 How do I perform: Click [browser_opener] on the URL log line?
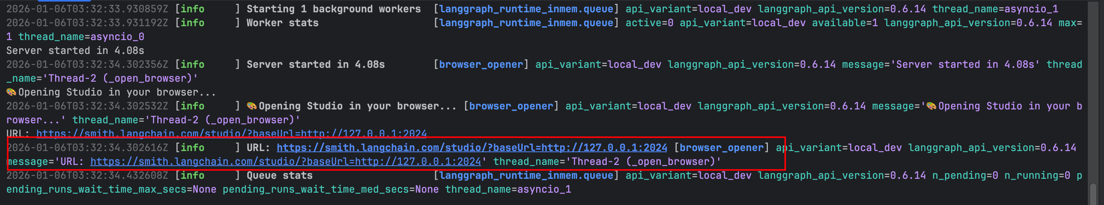tap(722, 148)
